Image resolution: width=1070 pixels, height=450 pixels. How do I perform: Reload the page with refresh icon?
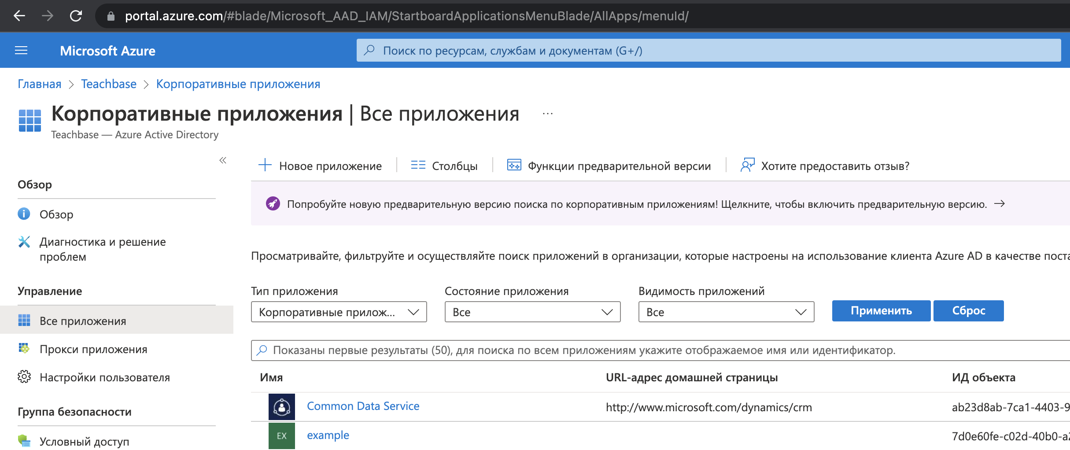click(76, 16)
